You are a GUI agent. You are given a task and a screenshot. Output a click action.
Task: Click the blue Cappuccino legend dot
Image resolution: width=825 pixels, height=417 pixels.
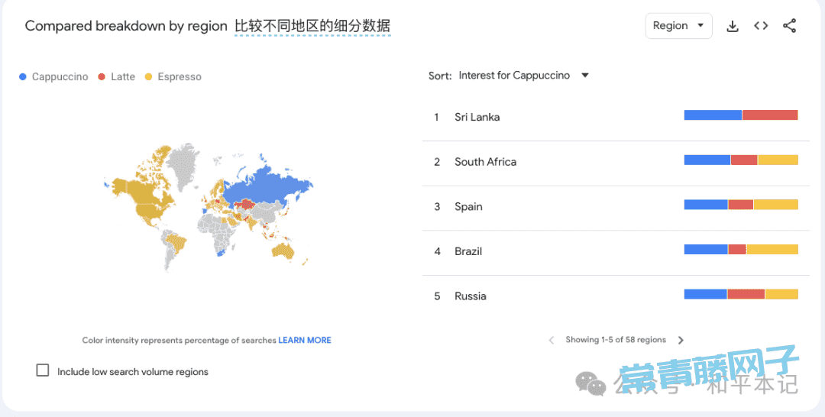[23, 77]
